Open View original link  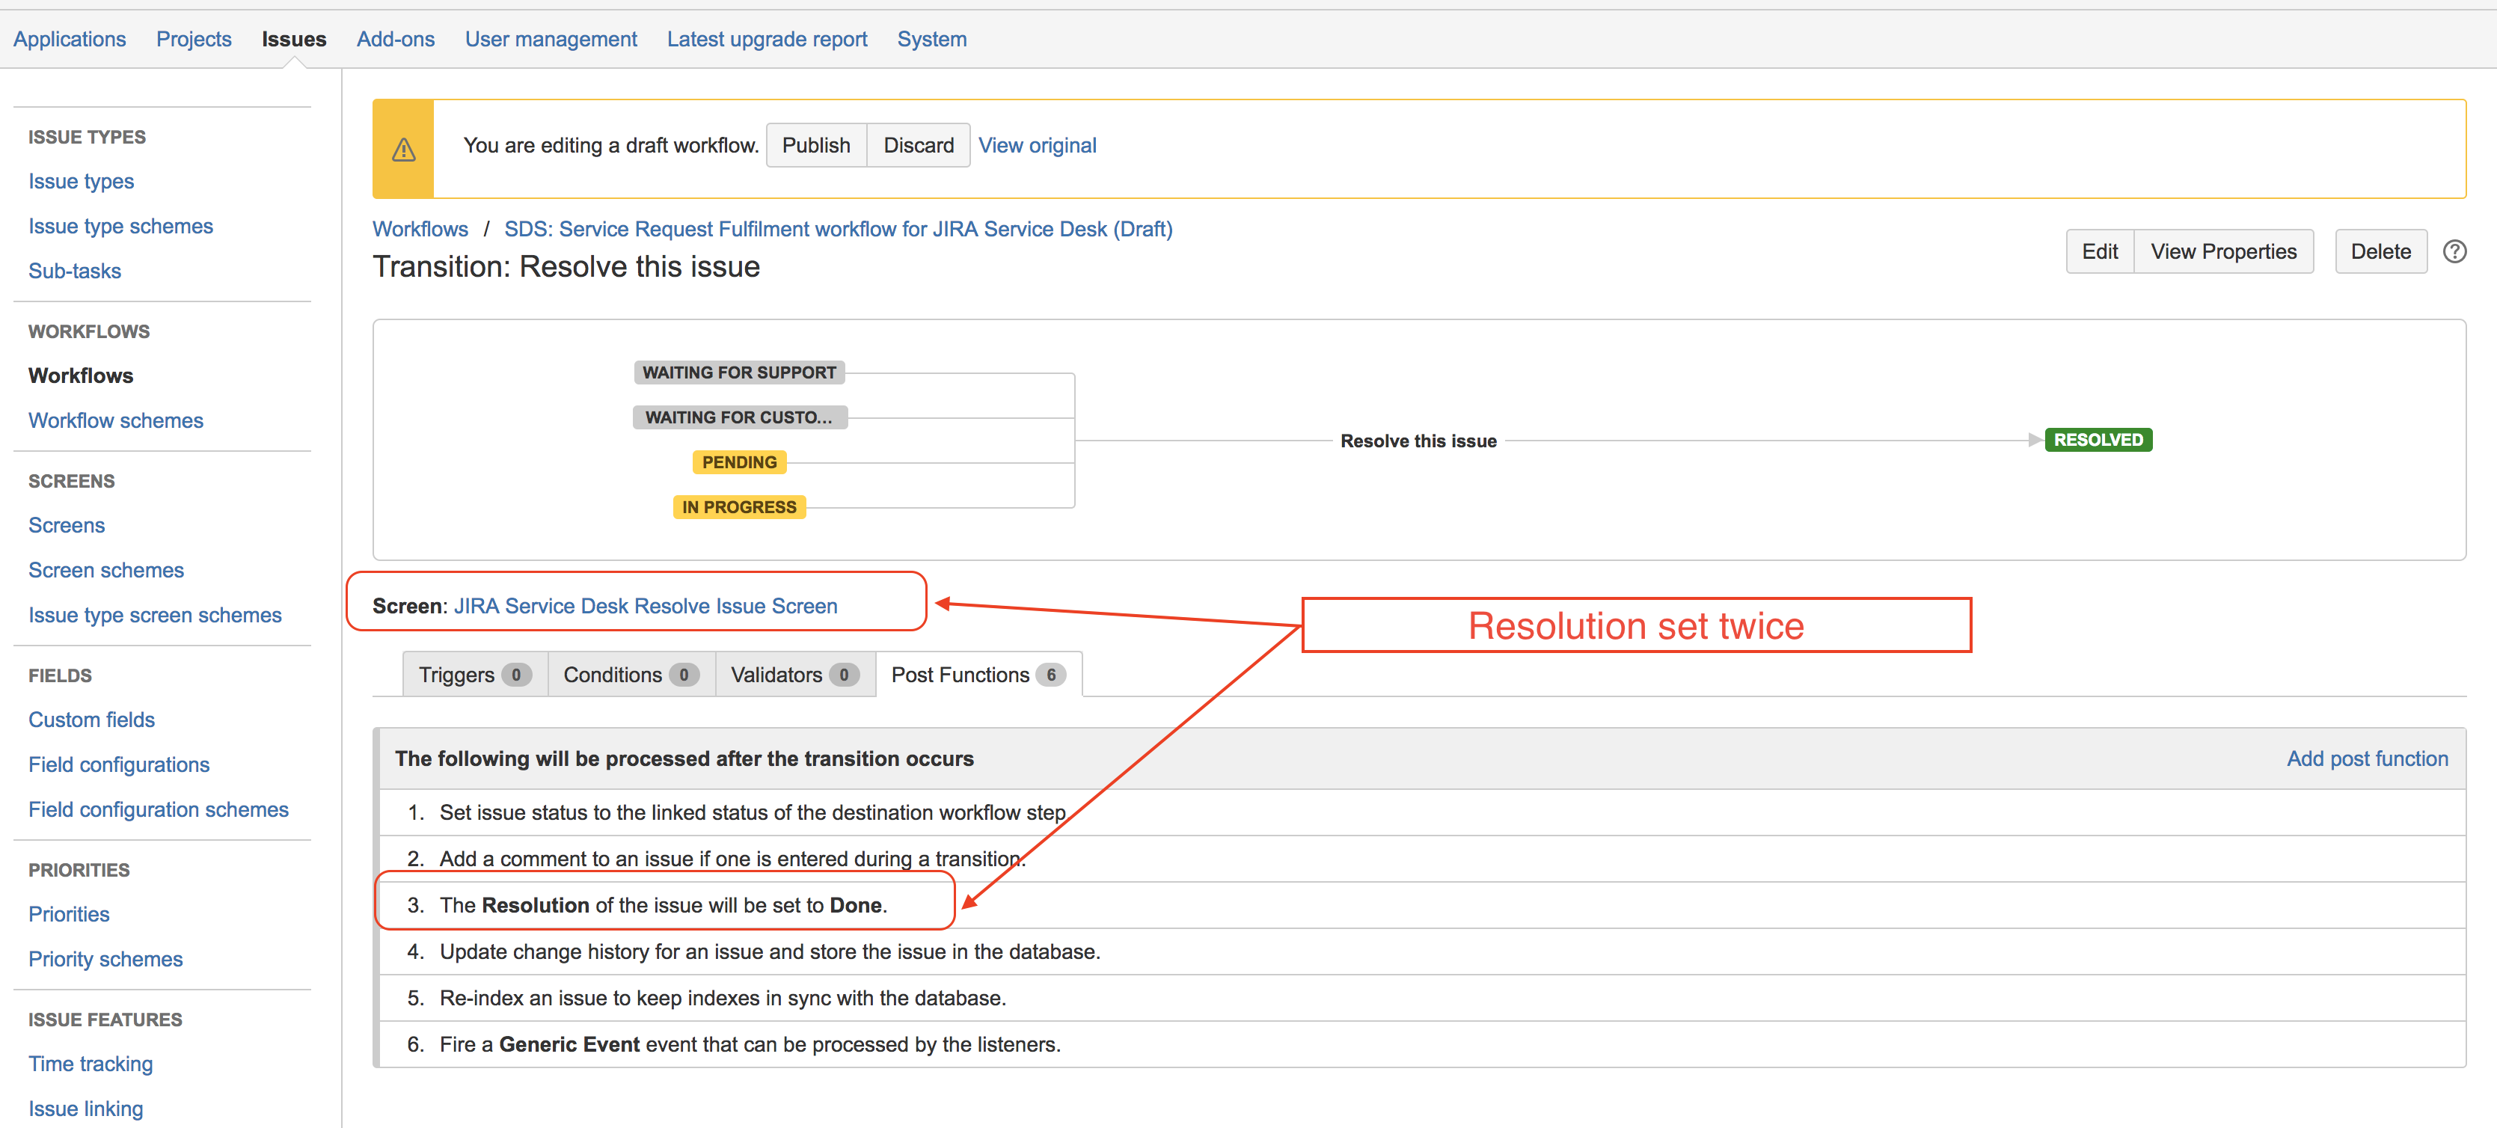pos(1036,145)
